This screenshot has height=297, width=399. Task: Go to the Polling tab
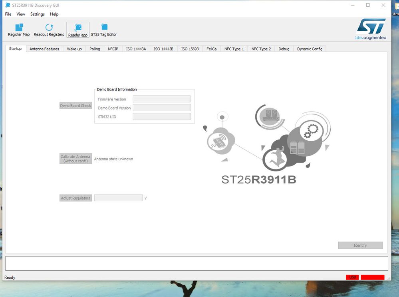pyautogui.click(x=95, y=49)
